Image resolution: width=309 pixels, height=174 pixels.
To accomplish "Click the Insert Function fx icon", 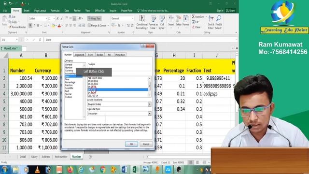I will point(40,40).
